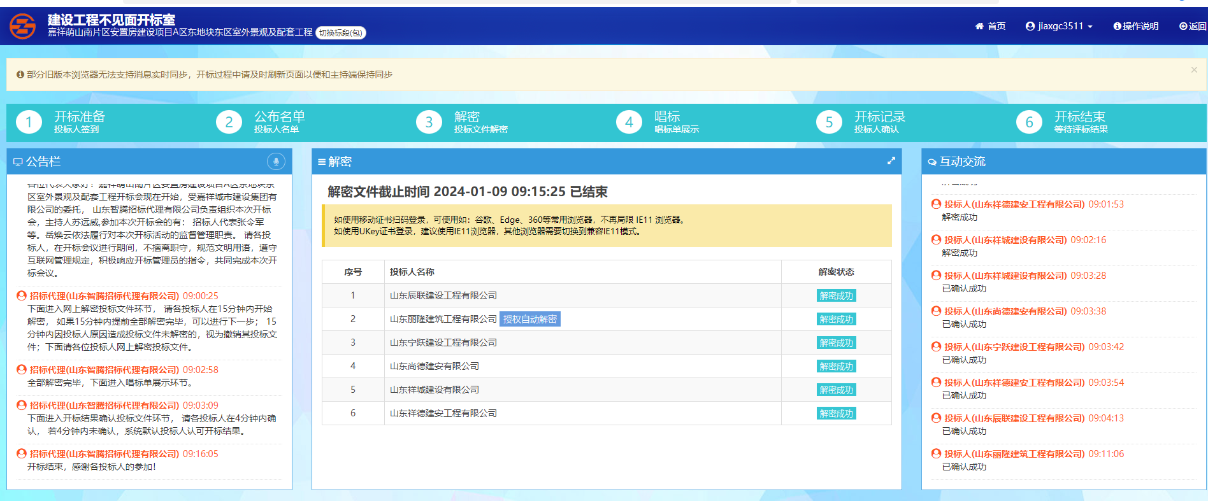Click the list icon beside 解密 title
The height and width of the screenshot is (501, 1208).
(x=322, y=162)
